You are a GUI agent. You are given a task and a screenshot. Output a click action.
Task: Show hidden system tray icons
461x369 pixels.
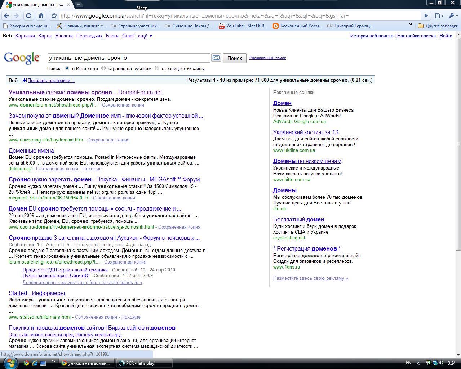[418, 363]
